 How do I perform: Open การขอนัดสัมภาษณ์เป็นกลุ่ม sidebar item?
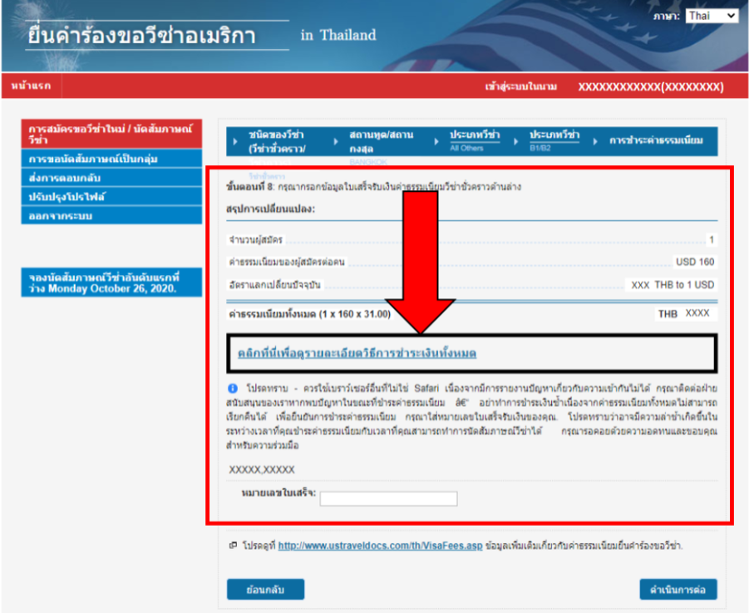pyautogui.click(x=111, y=159)
